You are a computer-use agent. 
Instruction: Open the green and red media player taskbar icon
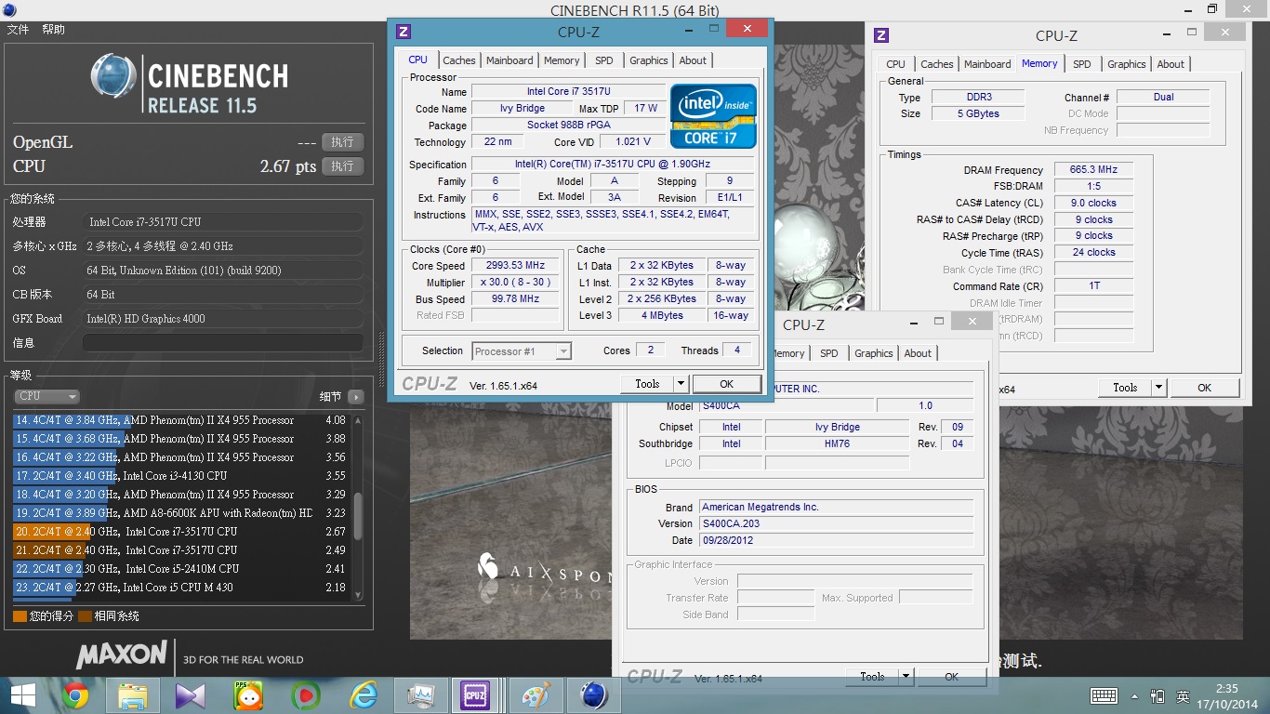point(305,695)
